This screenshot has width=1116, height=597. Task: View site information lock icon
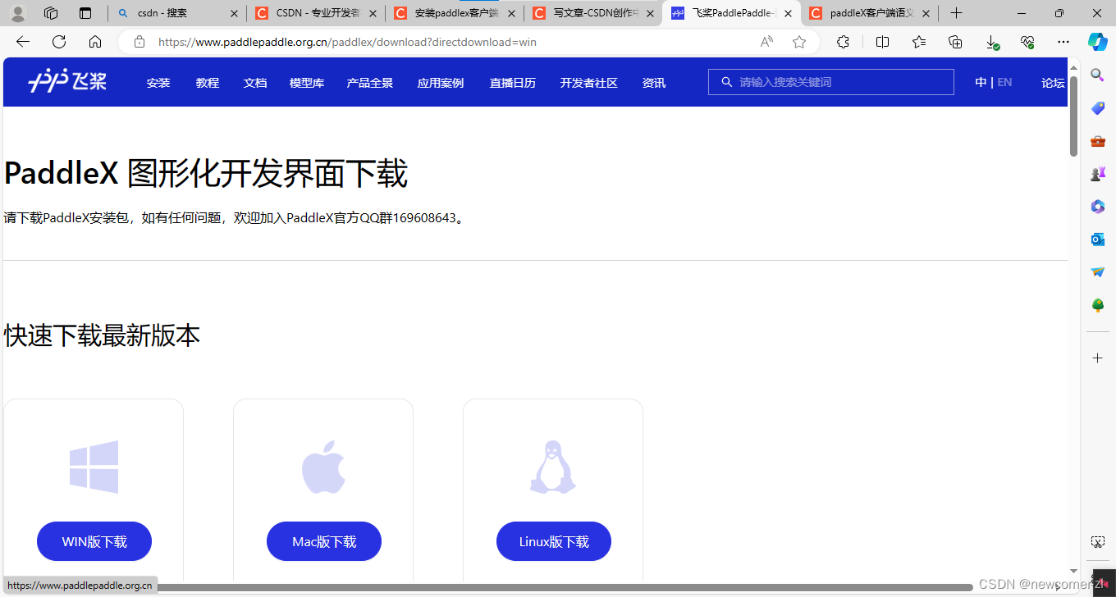[x=139, y=42]
